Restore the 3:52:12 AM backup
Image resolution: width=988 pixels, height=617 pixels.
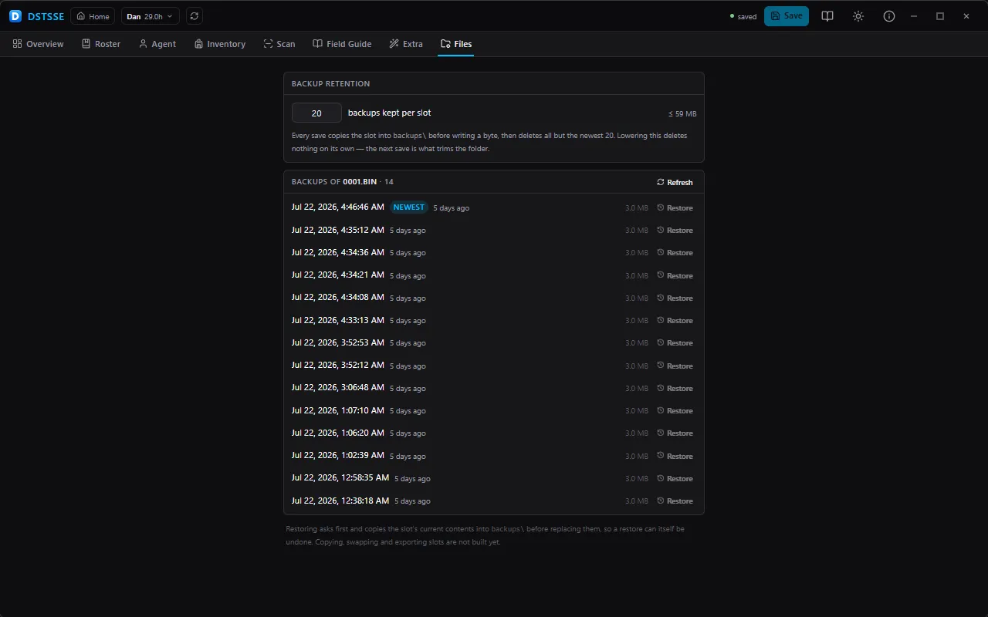pos(675,366)
